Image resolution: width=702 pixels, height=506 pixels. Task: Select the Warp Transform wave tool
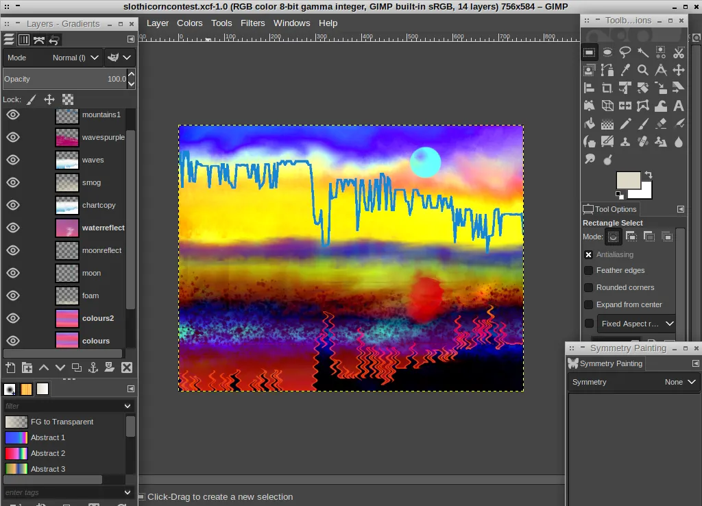pyautogui.click(x=661, y=106)
